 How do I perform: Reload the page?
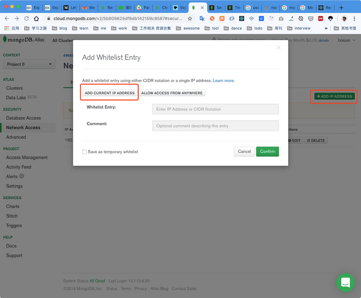point(27,18)
